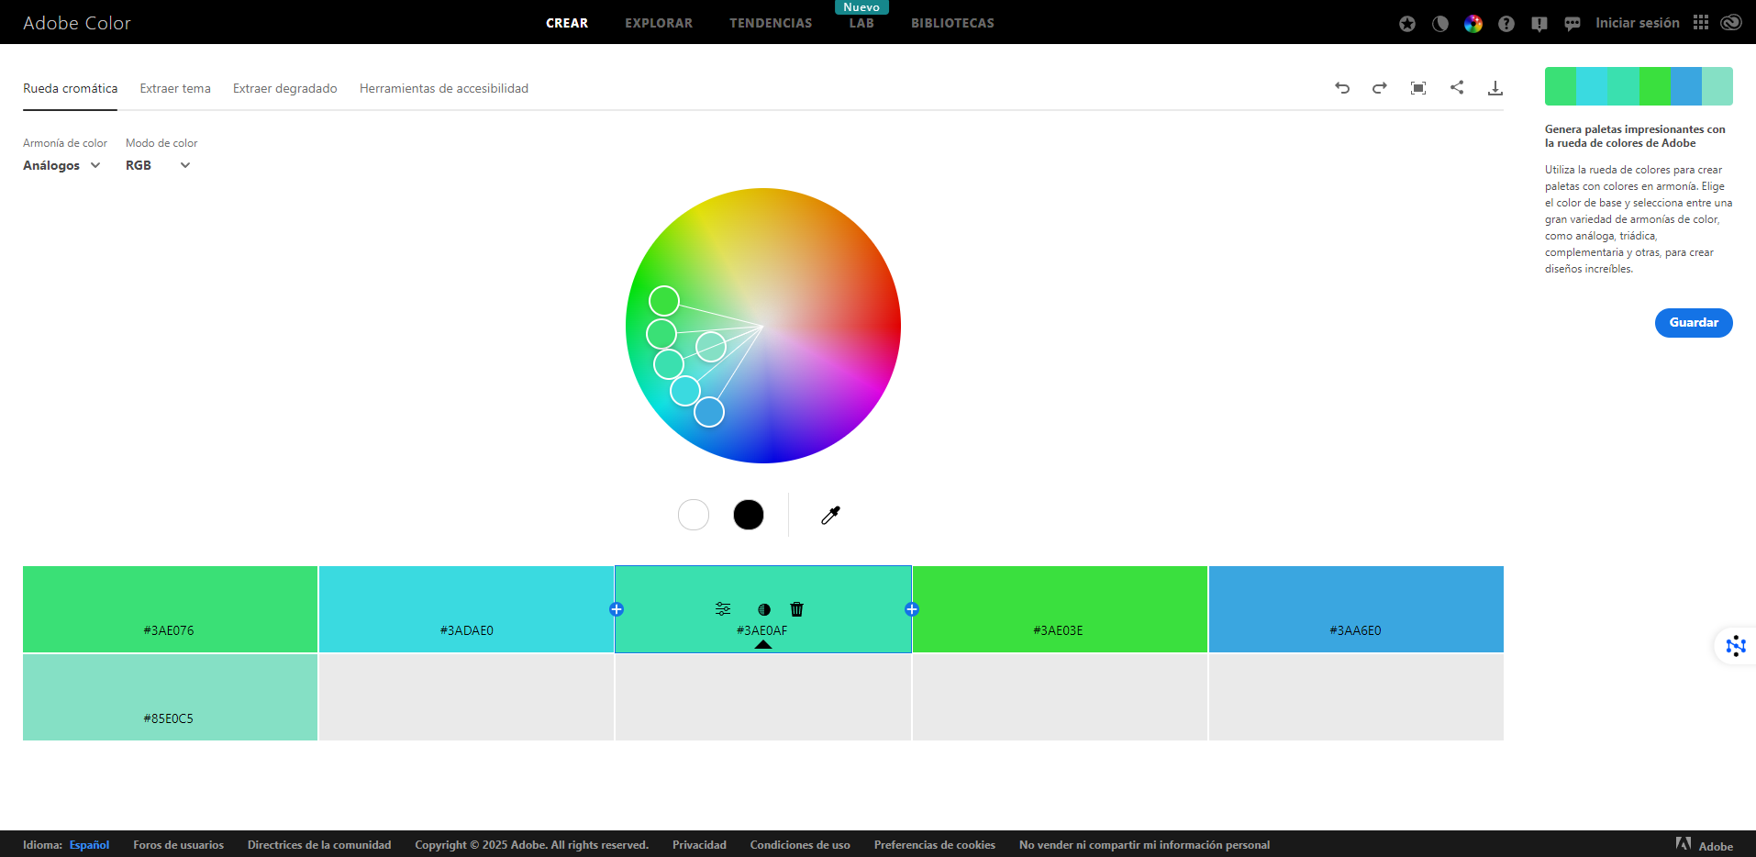Go to the TENDENCIAS tab
This screenshot has width=1756, height=857.
click(x=771, y=23)
